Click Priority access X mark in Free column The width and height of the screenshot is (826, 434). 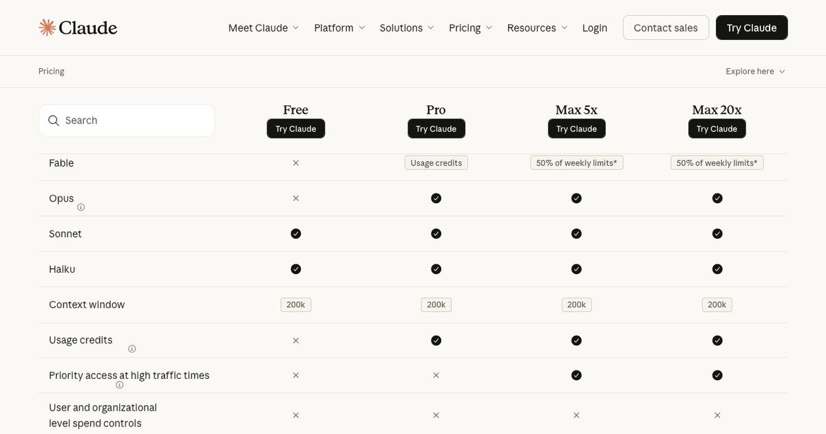[296, 375]
